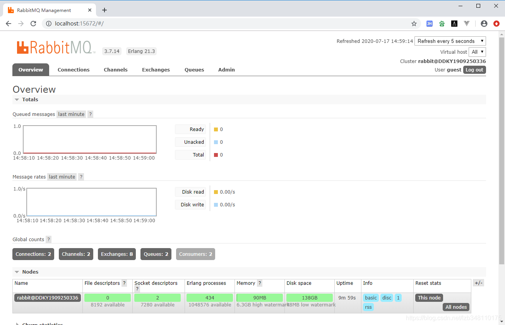Click the Channels: 2 count button

coord(76,254)
